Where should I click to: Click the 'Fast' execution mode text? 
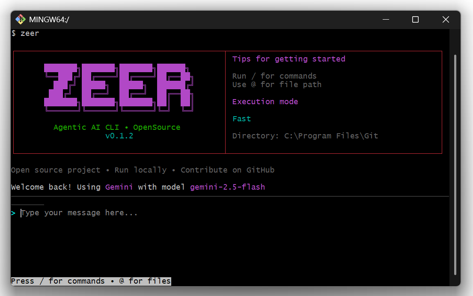241,119
